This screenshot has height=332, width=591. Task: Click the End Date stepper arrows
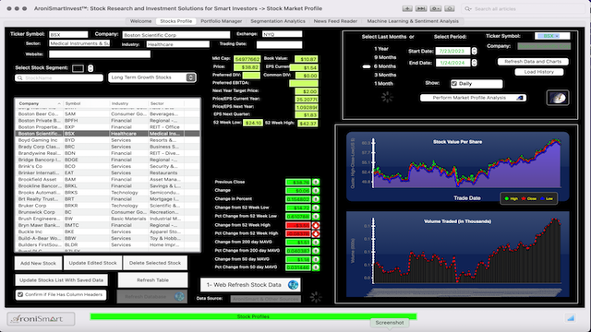coord(474,63)
